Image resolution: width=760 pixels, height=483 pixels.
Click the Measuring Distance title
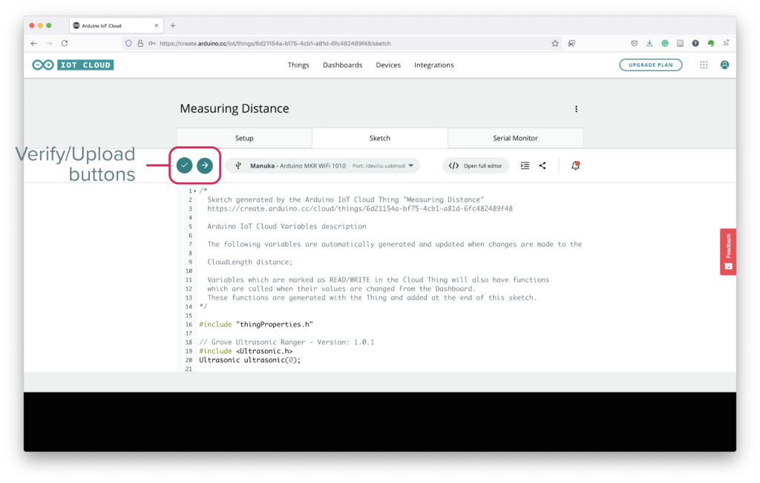coord(234,108)
